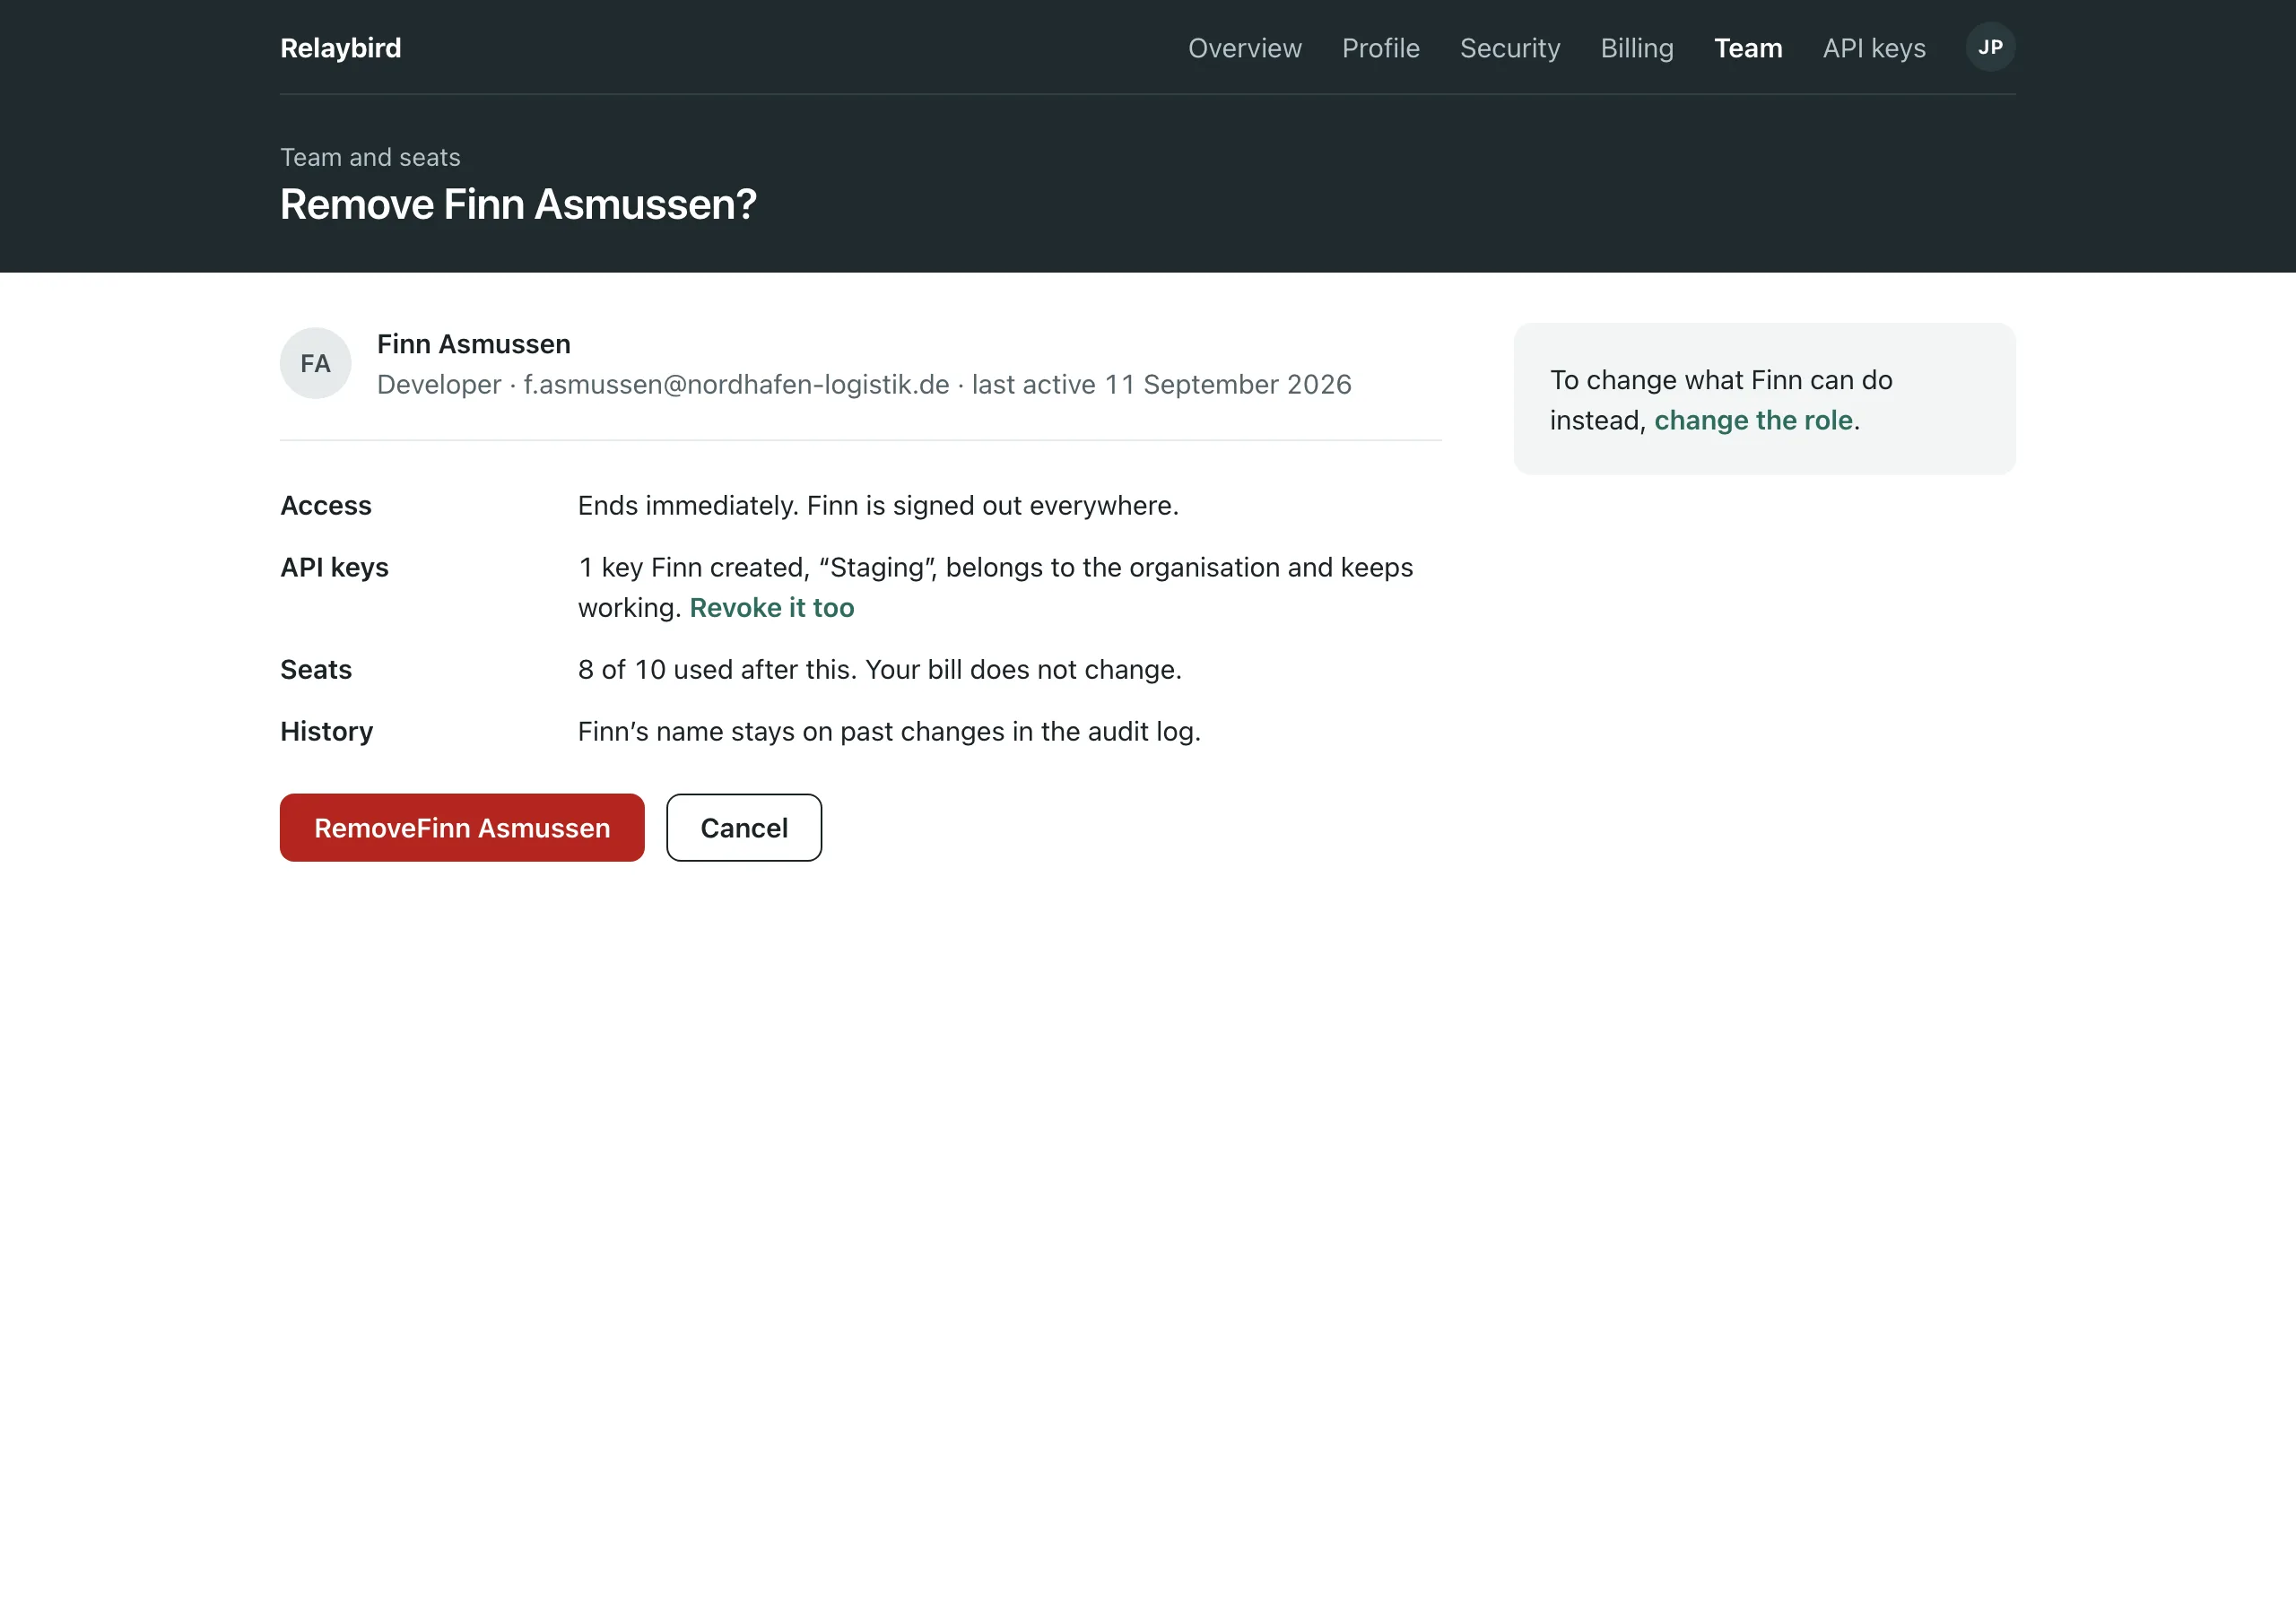Switch to the Profile section
The height and width of the screenshot is (1614, 2296).
coord(1380,48)
